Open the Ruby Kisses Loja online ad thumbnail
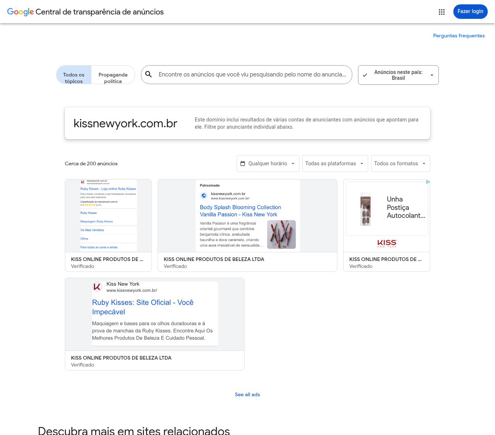495x435 pixels. [x=108, y=216]
